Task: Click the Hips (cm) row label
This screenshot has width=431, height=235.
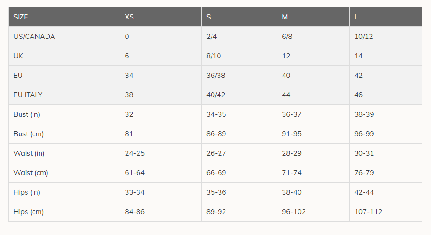Action: pos(29,212)
